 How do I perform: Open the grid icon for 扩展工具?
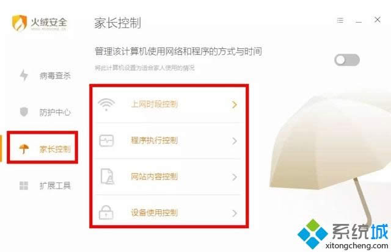click(24, 185)
